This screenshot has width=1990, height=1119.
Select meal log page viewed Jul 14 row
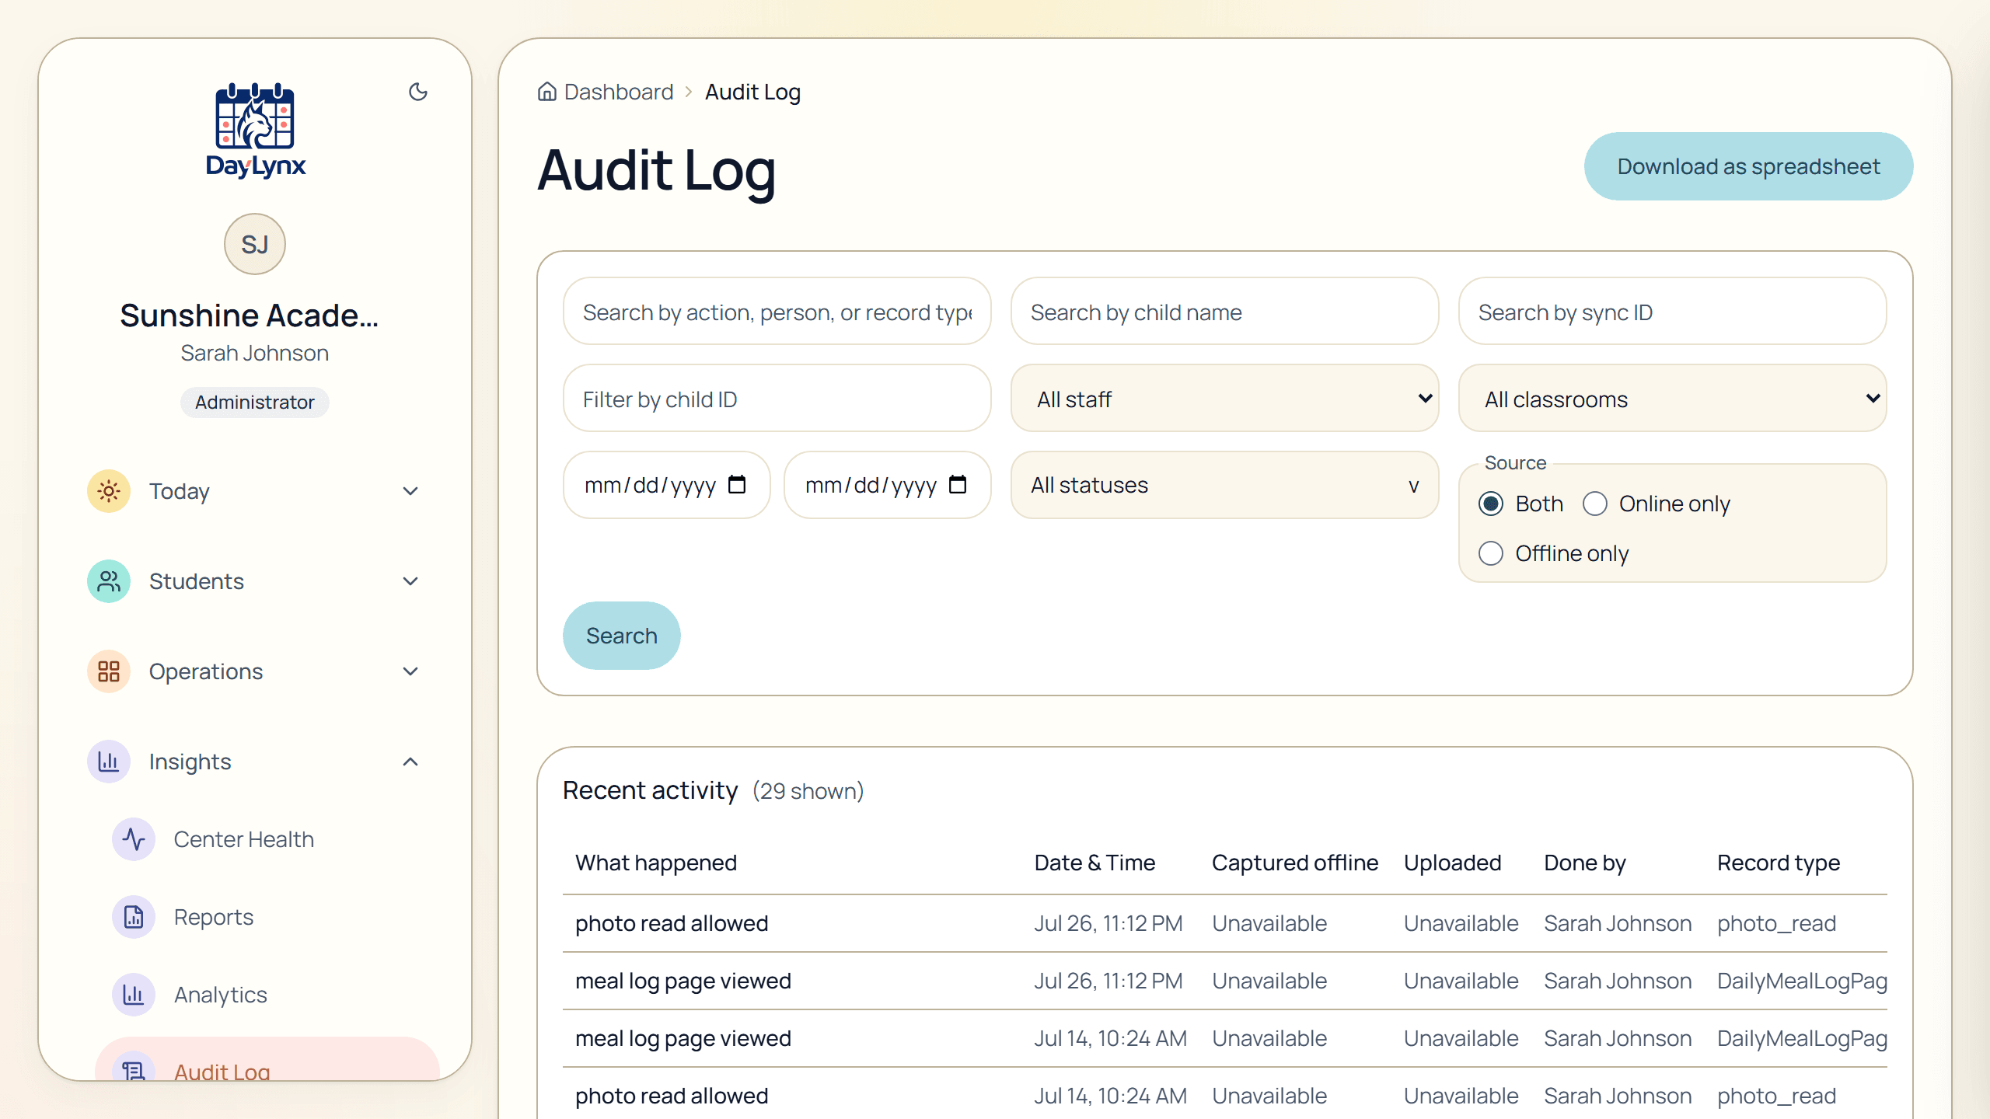1225,1038
